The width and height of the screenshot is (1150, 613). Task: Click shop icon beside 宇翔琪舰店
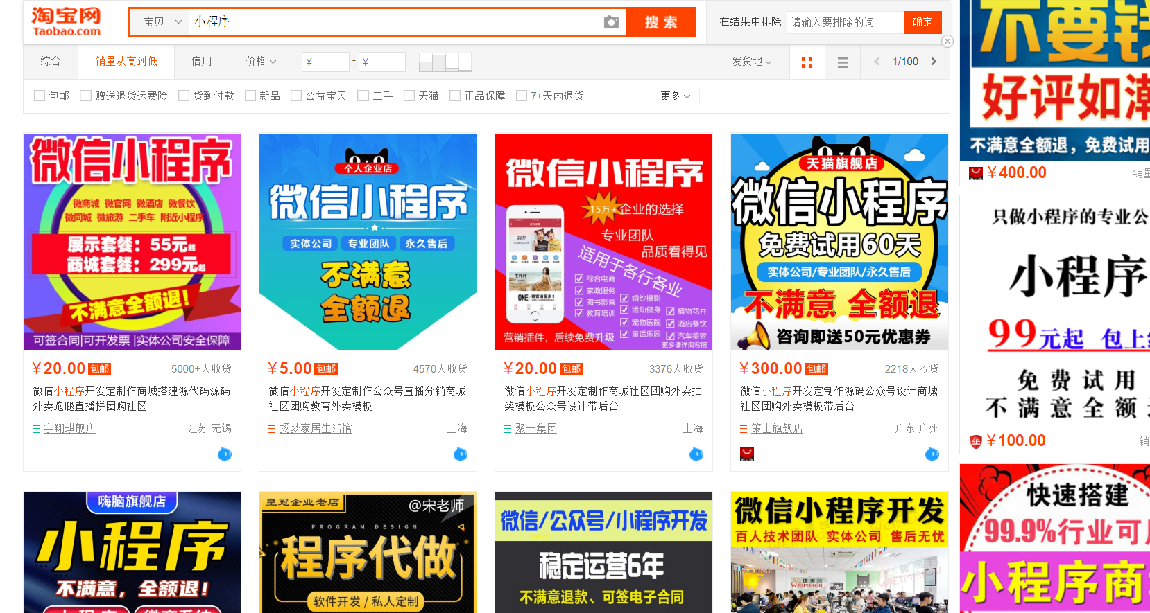click(x=36, y=429)
